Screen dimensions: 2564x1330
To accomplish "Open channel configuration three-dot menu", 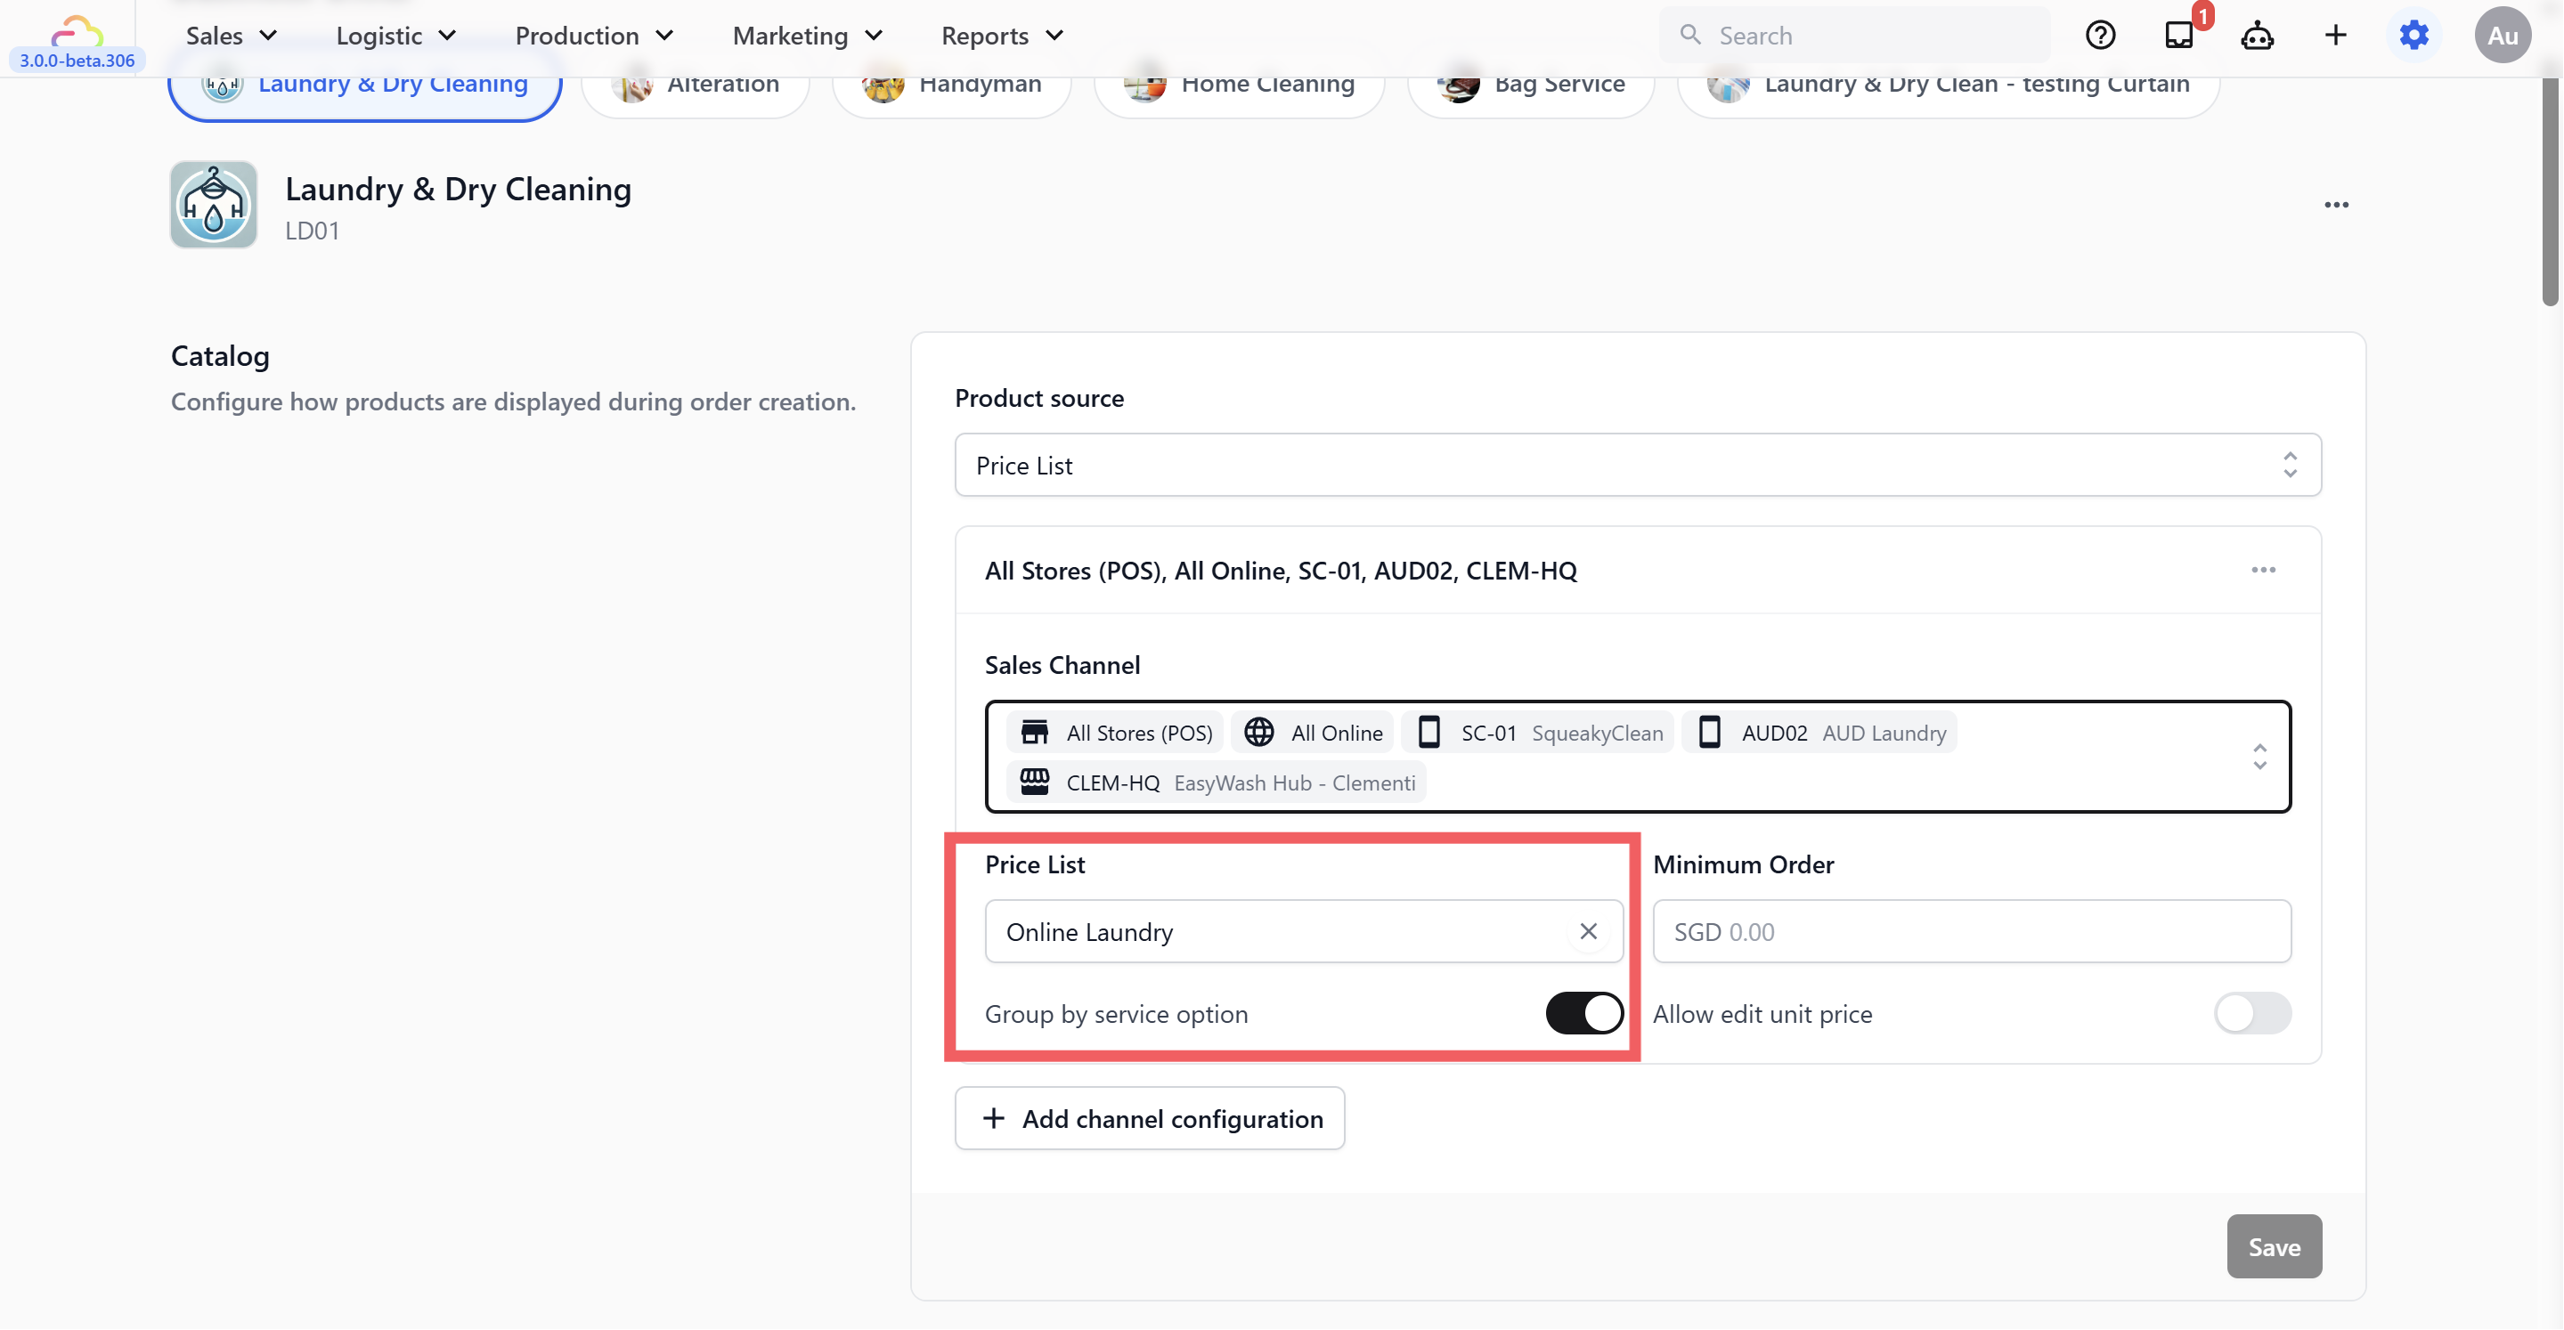I will pyautogui.click(x=2263, y=570).
